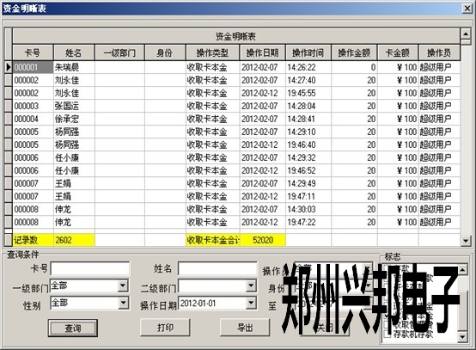Open the 操作日期 start date picker arrow
The image size is (476, 350).
click(x=251, y=303)
